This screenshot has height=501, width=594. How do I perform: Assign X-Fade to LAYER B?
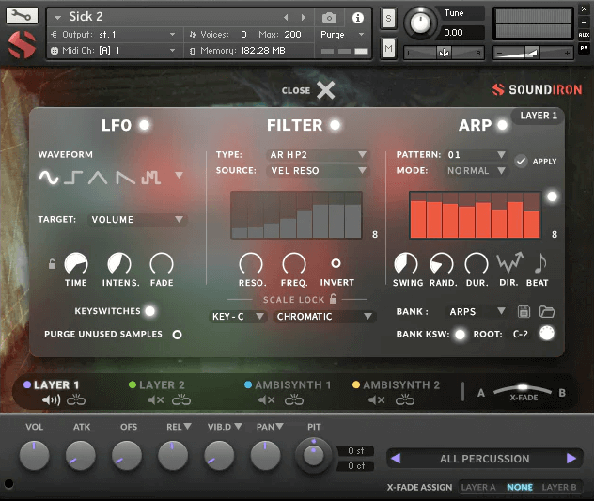pyautogui.click(x=559, y=487)
